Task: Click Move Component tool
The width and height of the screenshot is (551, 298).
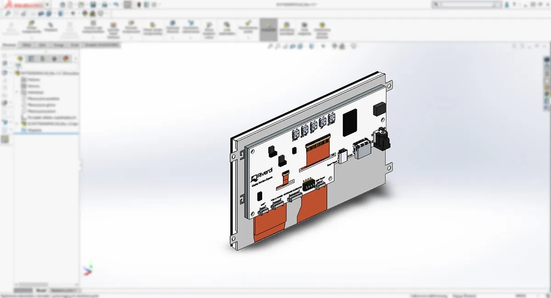Action: pos(132,27)
